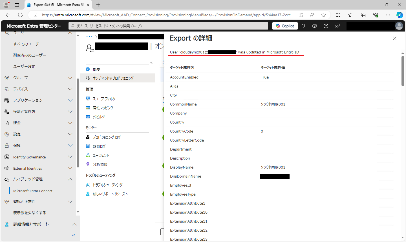Expand the デバイス section
This screenshot has height=242, width=406.
70,89
